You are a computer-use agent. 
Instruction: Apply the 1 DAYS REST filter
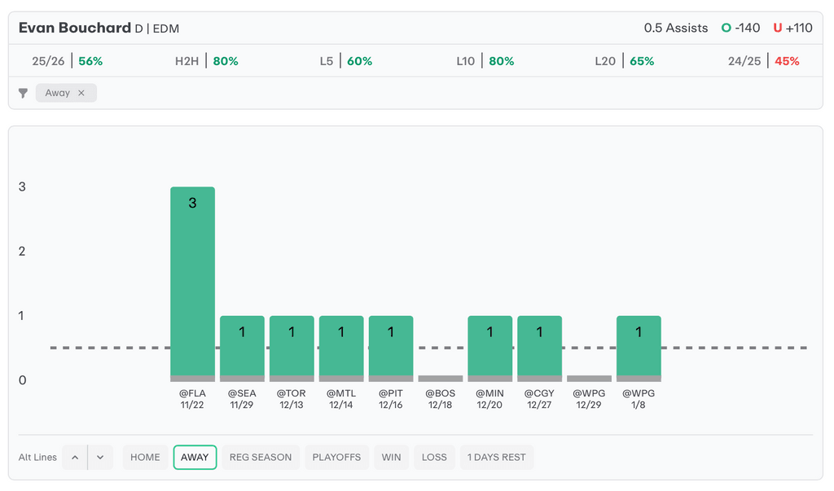click(x=497, y=458)
